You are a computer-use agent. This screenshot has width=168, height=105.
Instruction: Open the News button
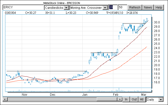148,8
